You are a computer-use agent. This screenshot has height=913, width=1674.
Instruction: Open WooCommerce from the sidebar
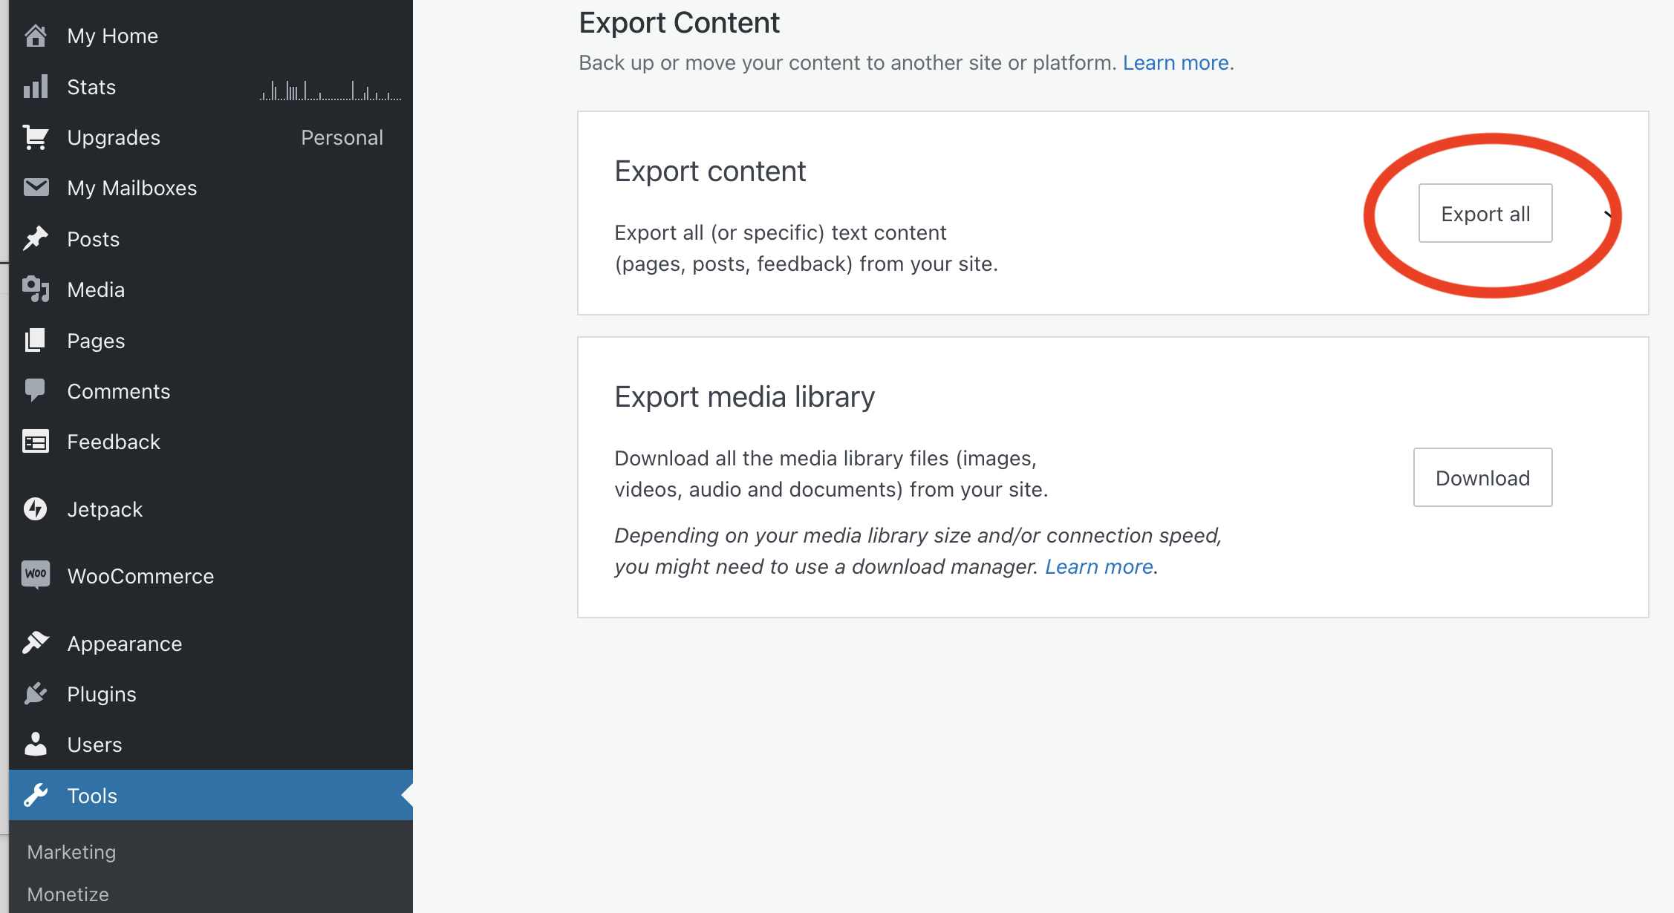211,576
